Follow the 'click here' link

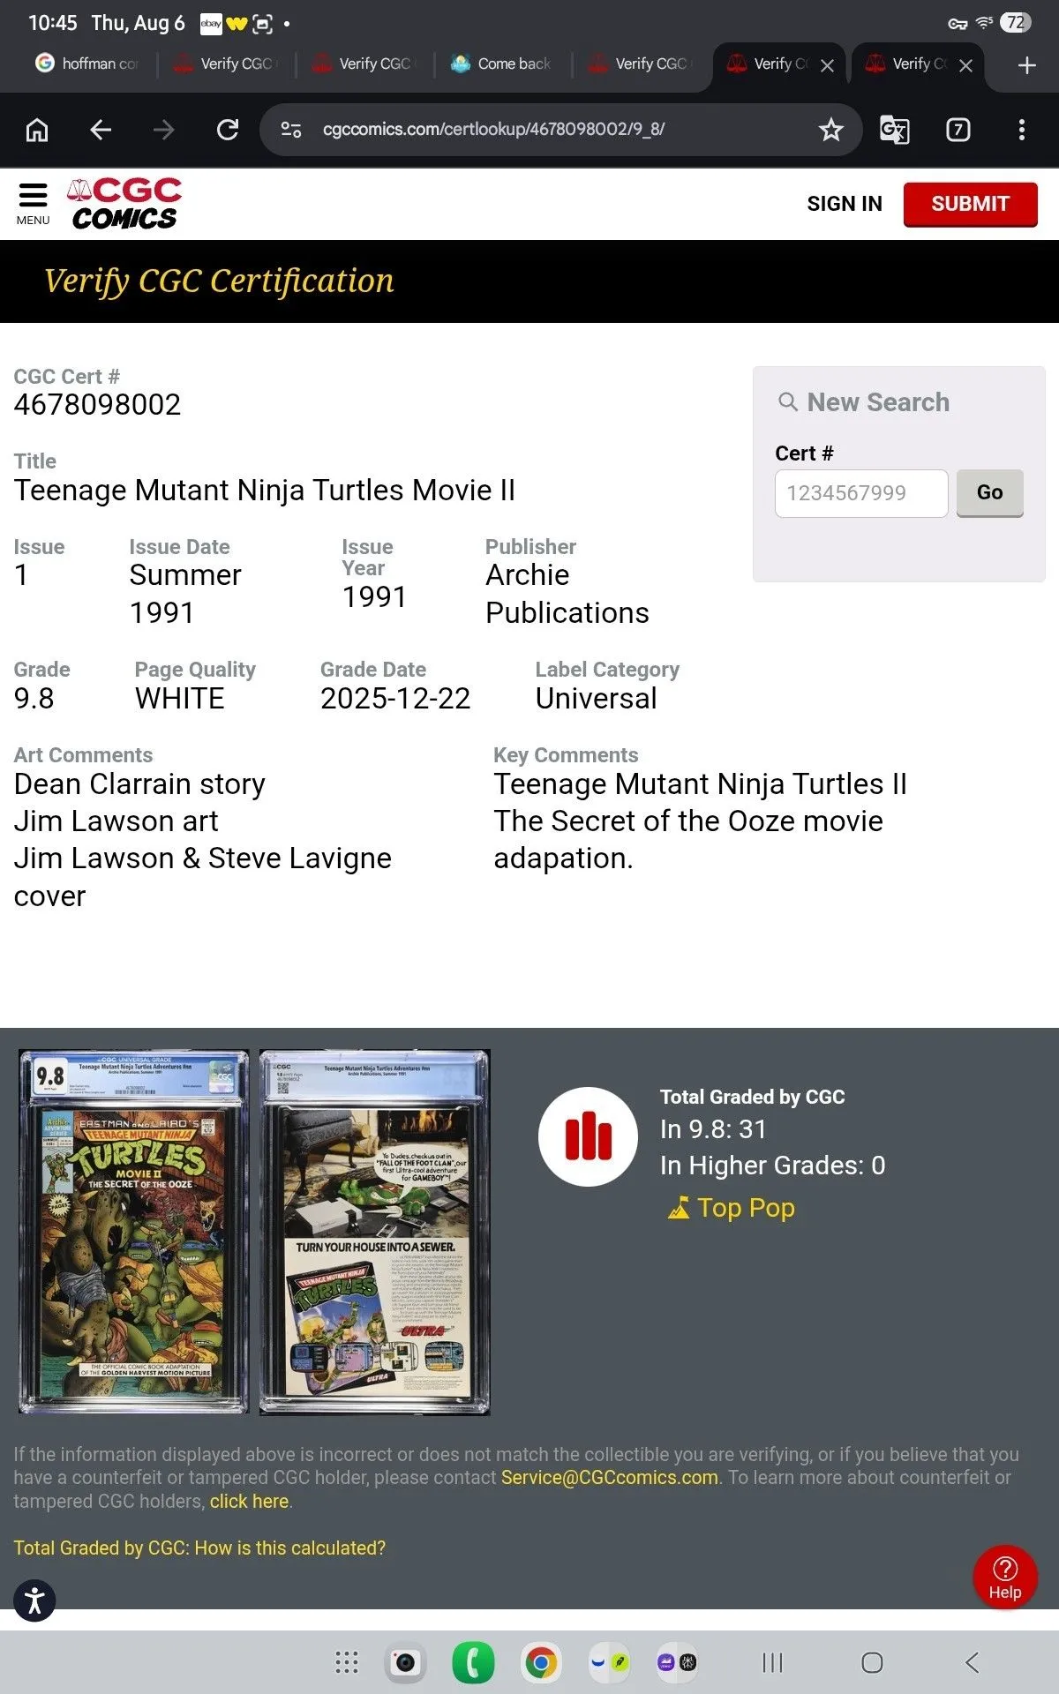(x=249, y=1501)
